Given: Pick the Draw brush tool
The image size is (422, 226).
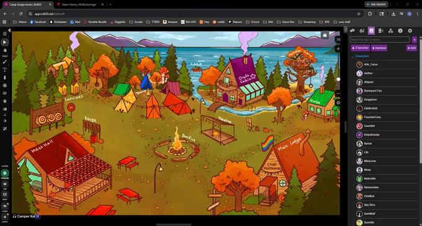Looking at the screenshot, I should [4, 62].
